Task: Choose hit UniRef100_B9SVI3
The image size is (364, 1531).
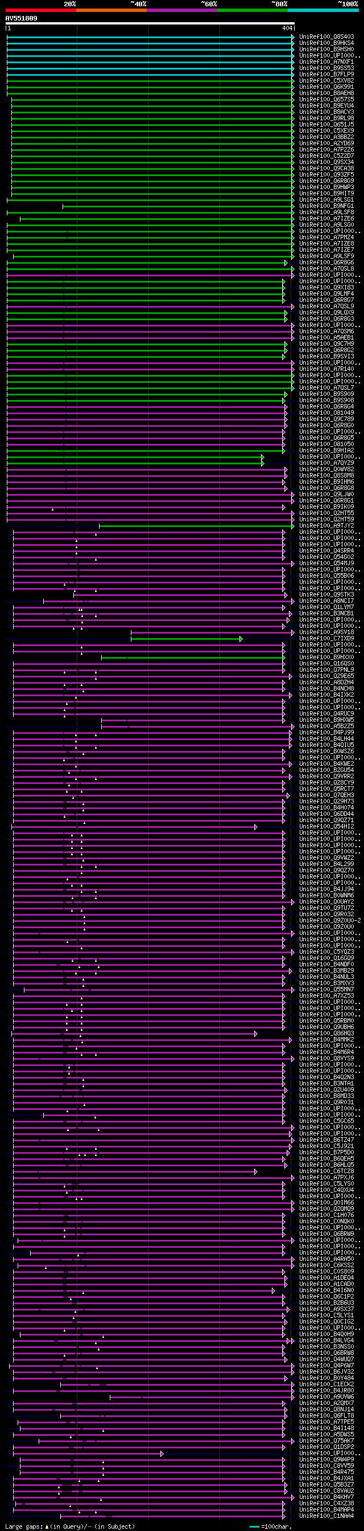Action: point(326,357)
